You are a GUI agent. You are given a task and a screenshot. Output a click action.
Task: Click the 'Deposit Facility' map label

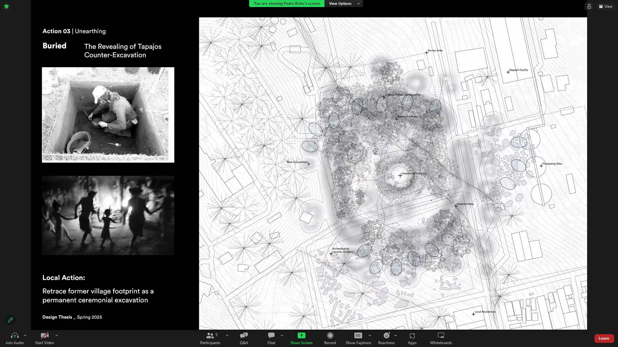click(x=519, y=70)
